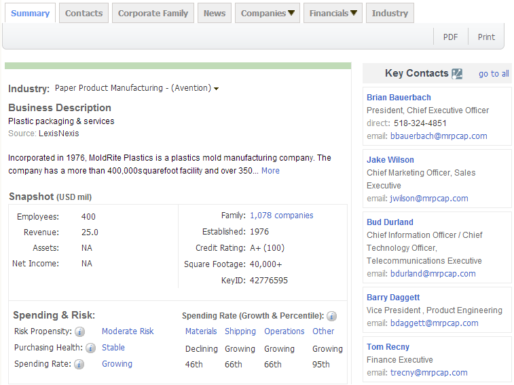Email Jake Wilson at jwilson@mrpcap.com
Screen dimensions: 514x385
429,199
